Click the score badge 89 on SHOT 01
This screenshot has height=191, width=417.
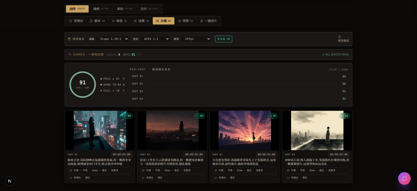tap(127, 116)
